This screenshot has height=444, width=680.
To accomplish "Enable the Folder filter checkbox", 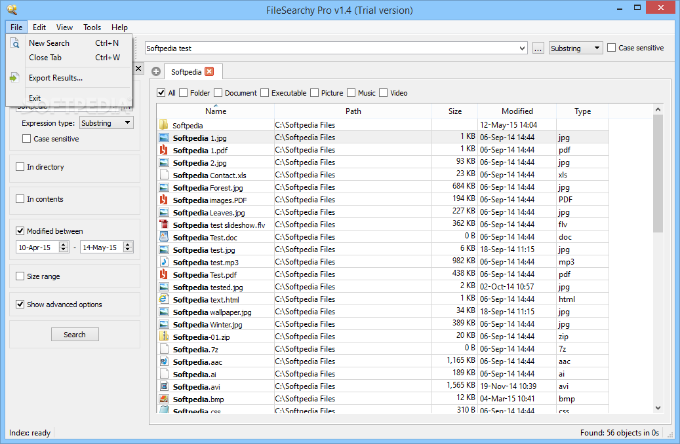I will (183, 93).
